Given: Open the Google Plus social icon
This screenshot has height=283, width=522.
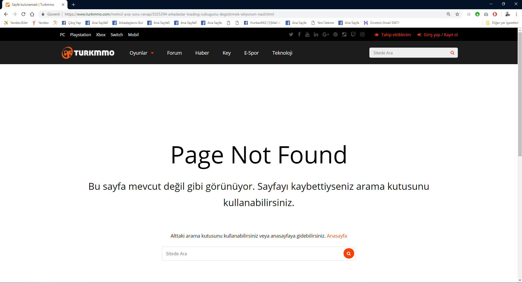Looking at the screenshot, I should coord(326,35).
